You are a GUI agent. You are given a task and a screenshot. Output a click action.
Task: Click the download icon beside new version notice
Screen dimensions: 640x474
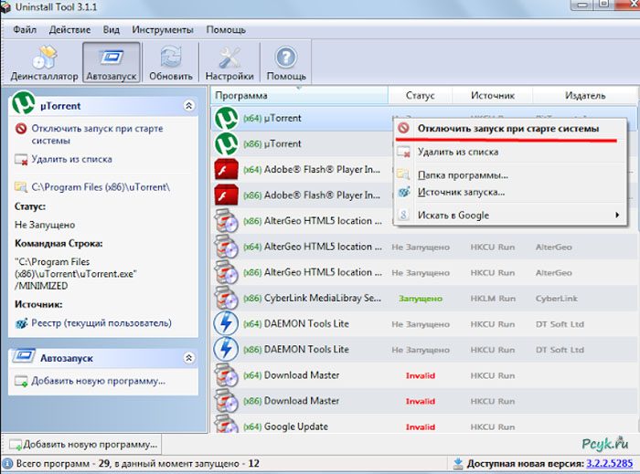tap(458, 463)
